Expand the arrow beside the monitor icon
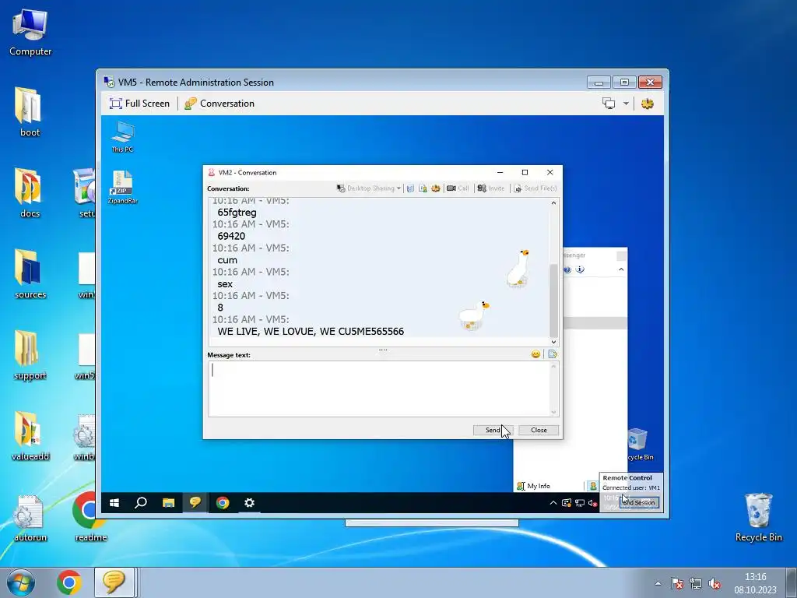797x598 pixels. pos(626,104)
